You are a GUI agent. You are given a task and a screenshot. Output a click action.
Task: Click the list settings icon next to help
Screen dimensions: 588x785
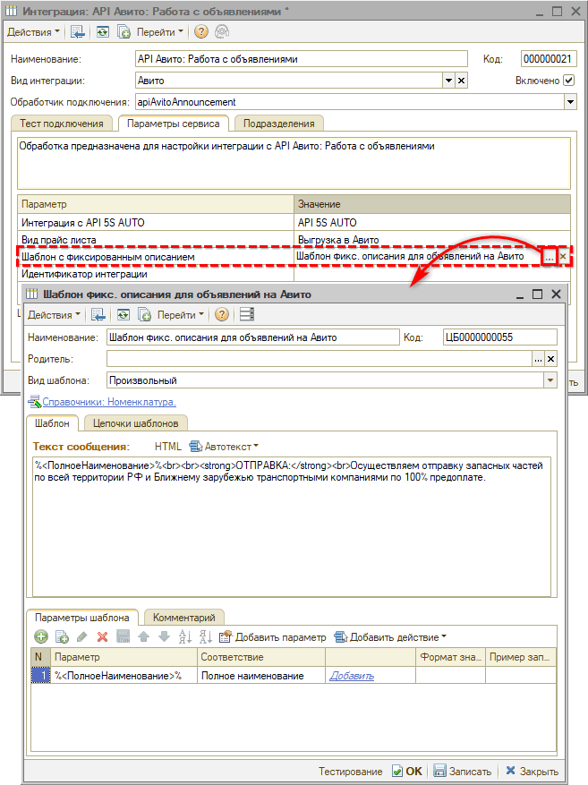[246, 315]
